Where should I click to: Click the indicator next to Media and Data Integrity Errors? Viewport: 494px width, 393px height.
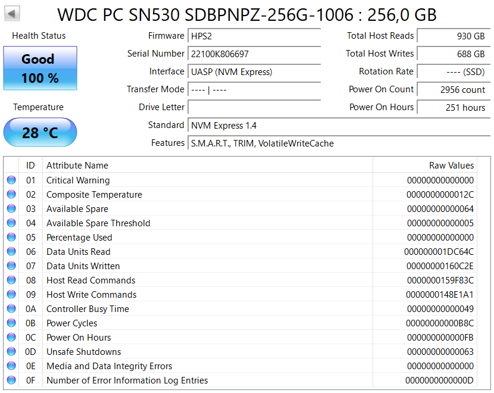coord(11,366)
